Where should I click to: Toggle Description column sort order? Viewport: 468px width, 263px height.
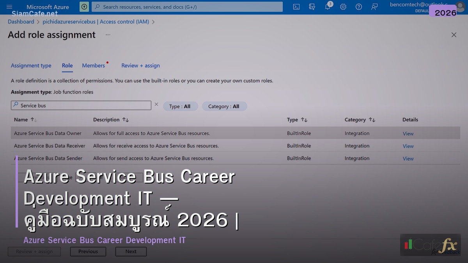pos(125,120)
